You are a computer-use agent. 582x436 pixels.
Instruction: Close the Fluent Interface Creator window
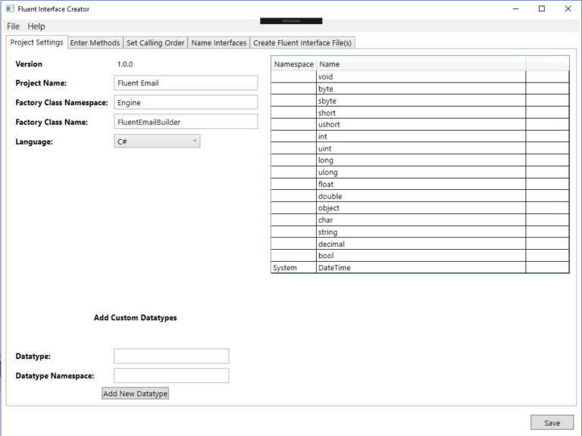(x=568, y=8)
